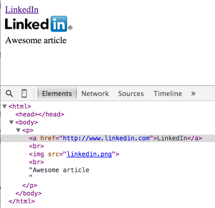Select the head element row

[x=40, y=114]
